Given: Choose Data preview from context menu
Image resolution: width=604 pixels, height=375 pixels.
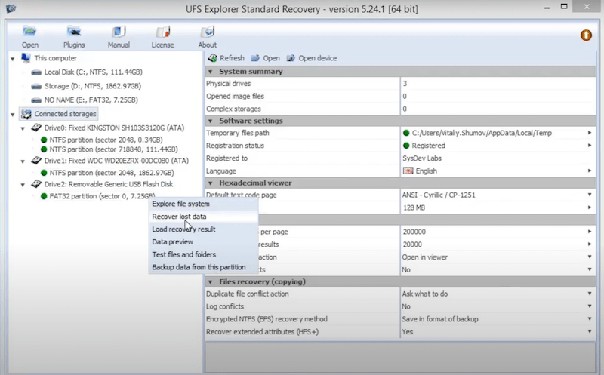Looking at the screenshot, I should (x=203, y=241).
